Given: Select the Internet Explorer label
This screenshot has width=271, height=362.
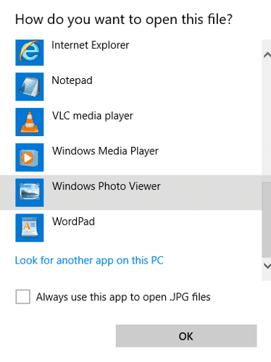Looking at the screenshot, I should point(91,45).
